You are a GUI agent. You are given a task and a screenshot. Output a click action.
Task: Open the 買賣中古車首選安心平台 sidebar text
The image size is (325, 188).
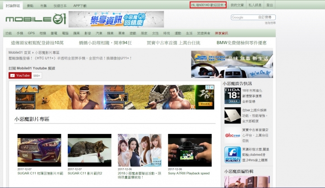click(255, 135)
